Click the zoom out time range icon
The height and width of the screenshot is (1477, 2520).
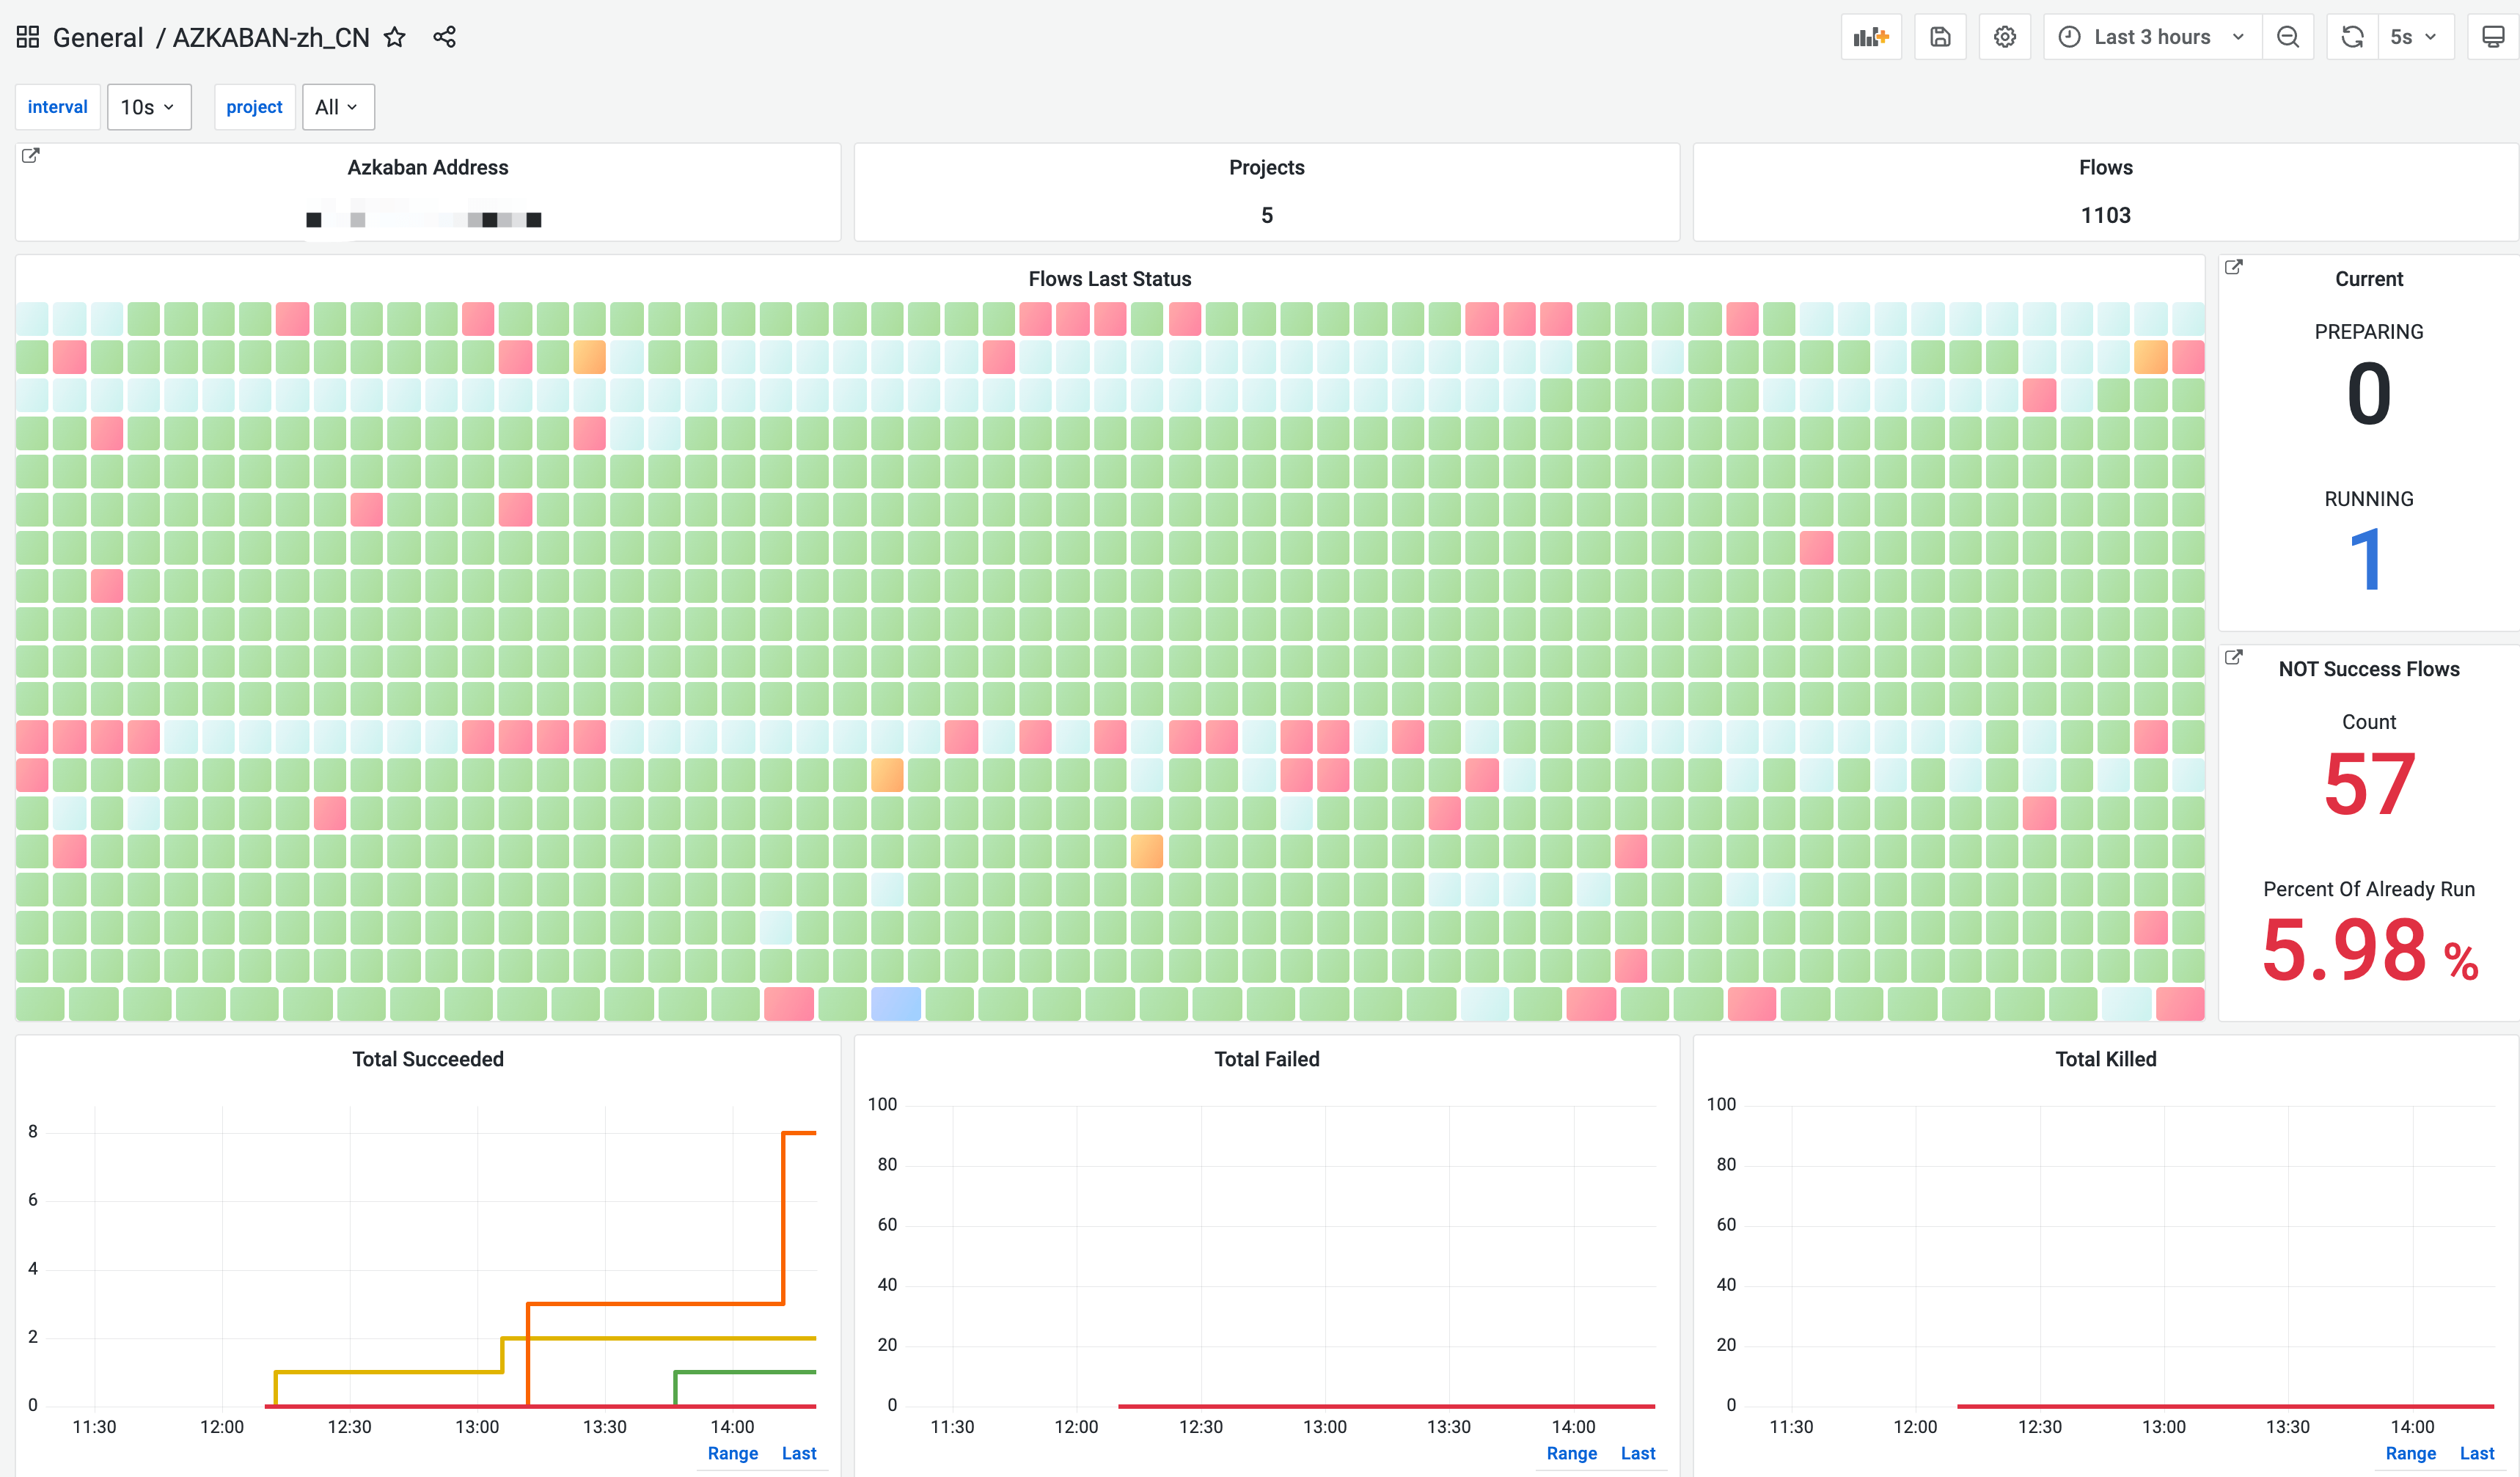2288,37
